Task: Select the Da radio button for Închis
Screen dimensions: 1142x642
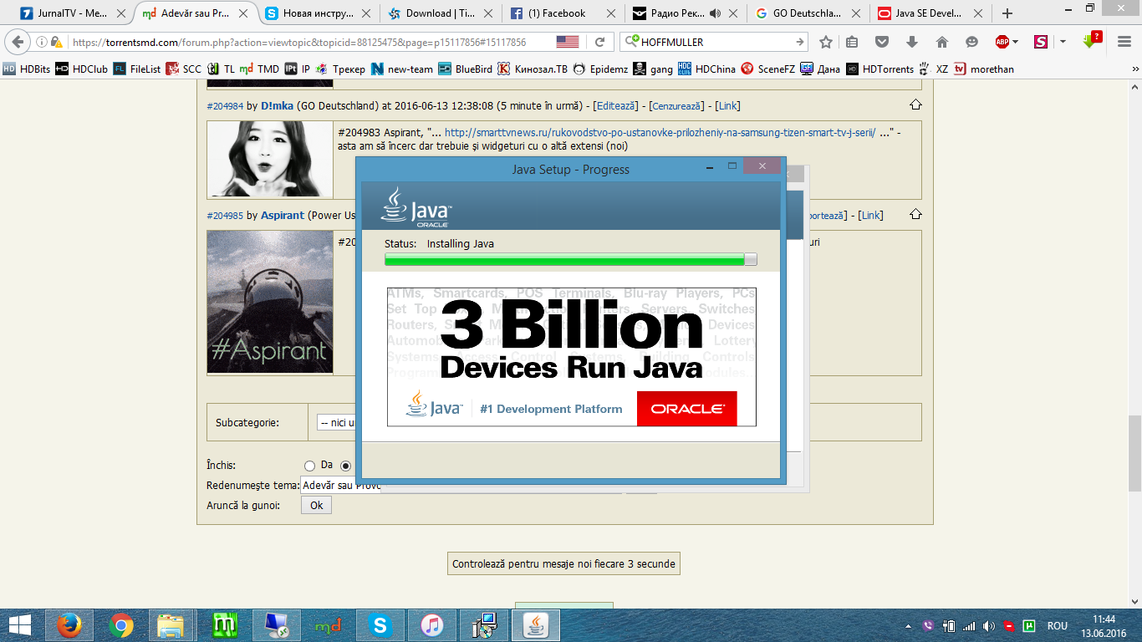Action: coord(309,466)
